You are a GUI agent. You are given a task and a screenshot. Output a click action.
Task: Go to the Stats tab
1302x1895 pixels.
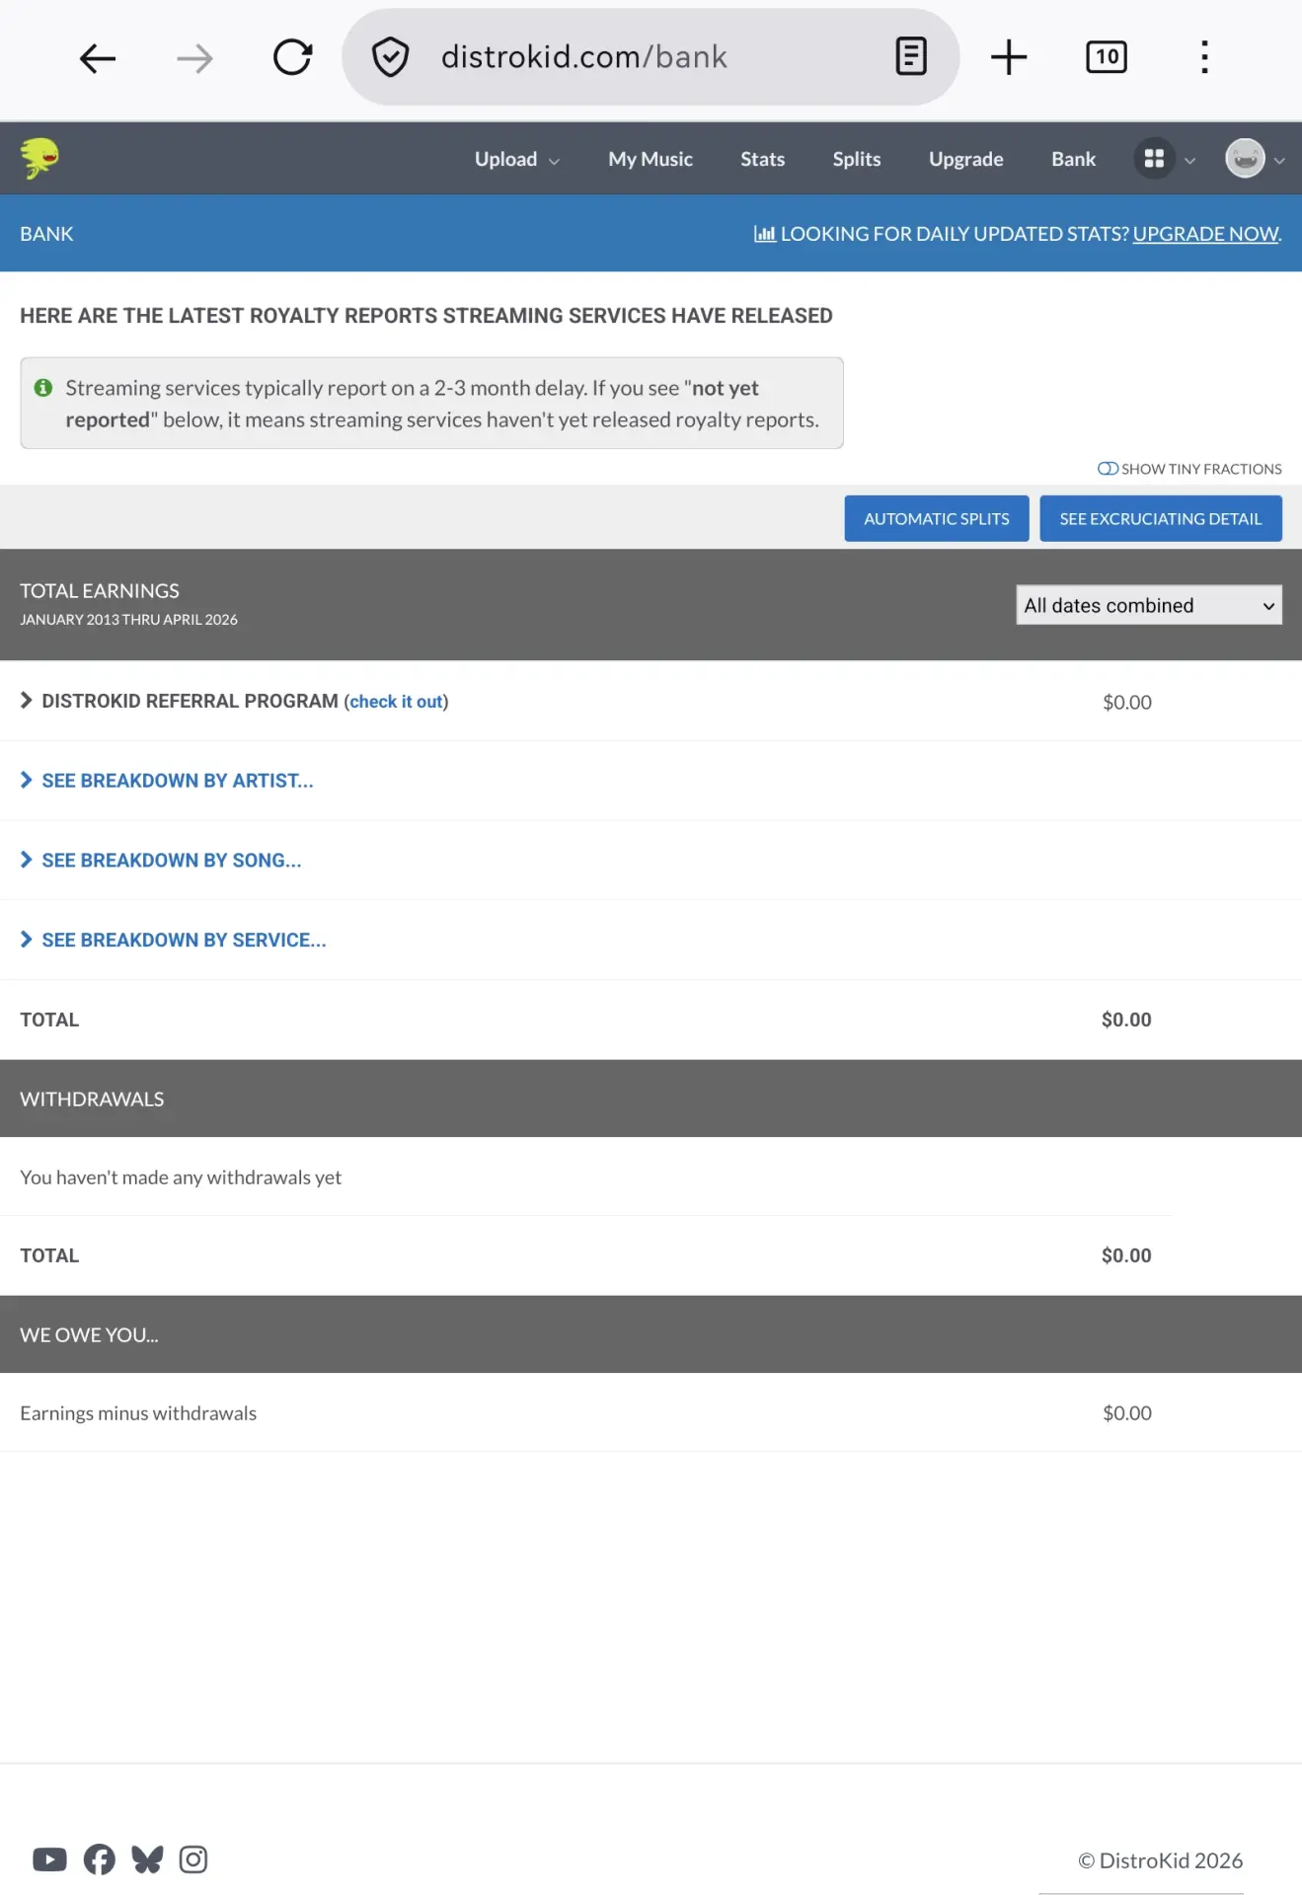click(762, 159)
